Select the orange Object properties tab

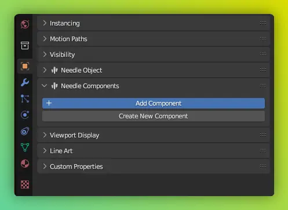25,66
